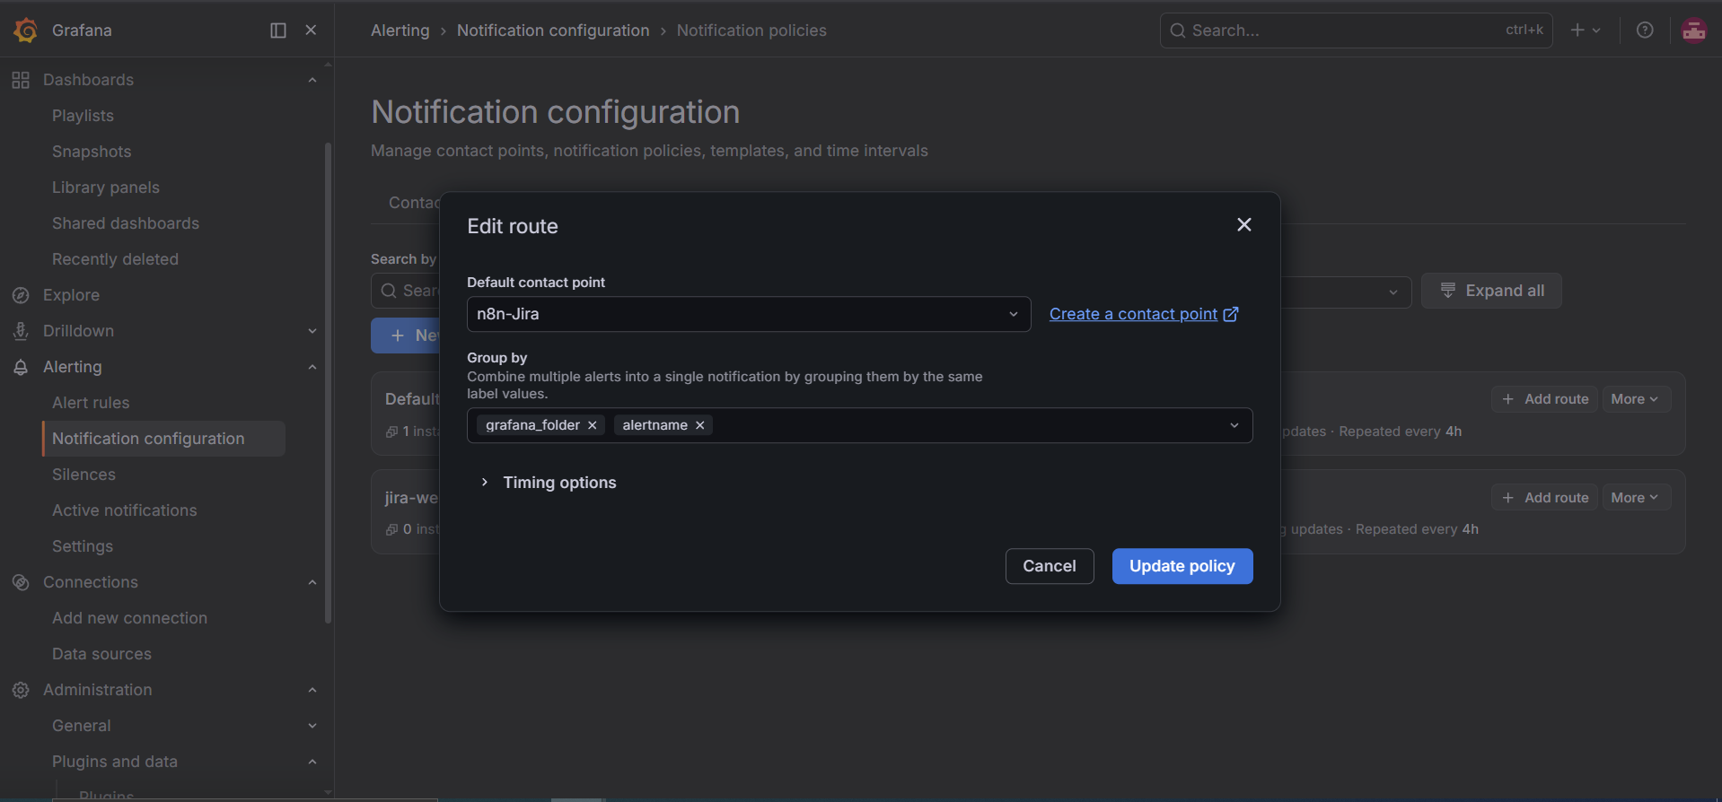Click the Drilldown icon in sidebar

(x=21, y=331)
